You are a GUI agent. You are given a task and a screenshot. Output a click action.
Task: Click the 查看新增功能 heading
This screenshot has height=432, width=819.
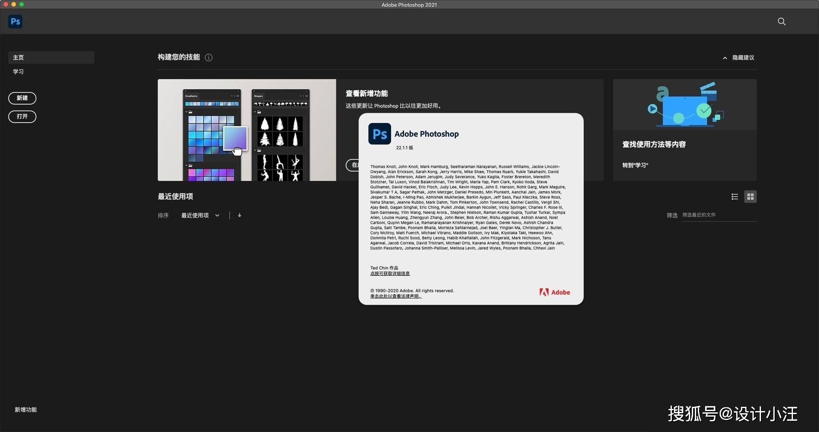coord(367,93)
